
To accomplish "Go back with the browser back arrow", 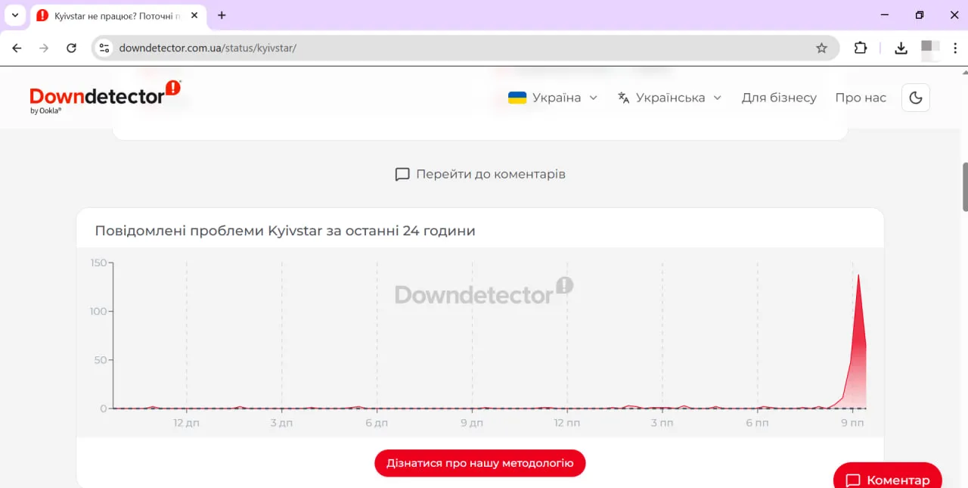I will coord(17,48).
